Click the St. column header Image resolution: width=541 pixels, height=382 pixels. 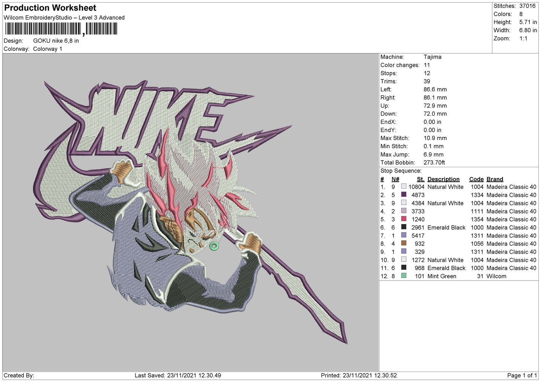pyautogui.click(x=420, y=179)
